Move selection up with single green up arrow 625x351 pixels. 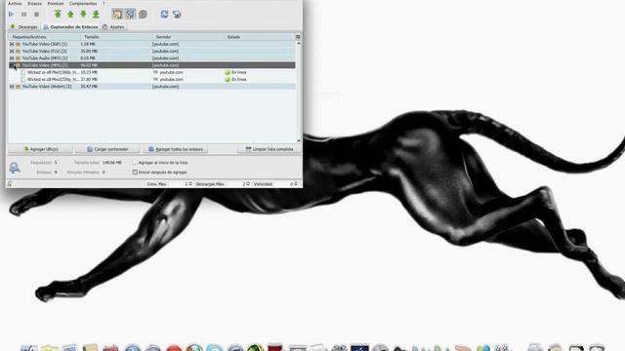tap(70, 15)
